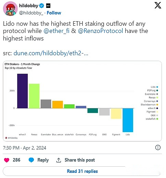Image resolution: width=166 pixels, height=178 pixels.
Task: Open the @ether_fi mention link
Action: pyautogui.click(x=56, y=31)
